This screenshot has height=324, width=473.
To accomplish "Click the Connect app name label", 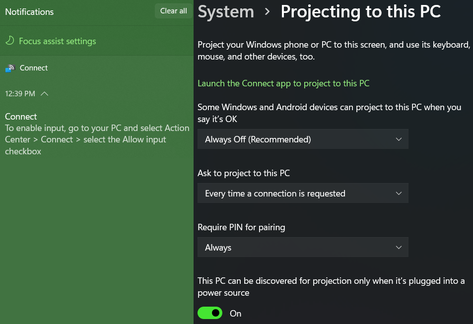I will (x=34, y=68).
